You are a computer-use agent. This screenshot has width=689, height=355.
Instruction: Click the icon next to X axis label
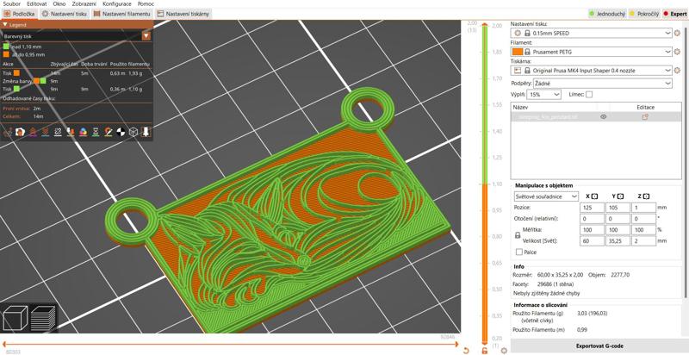click(x=594, y=196)
